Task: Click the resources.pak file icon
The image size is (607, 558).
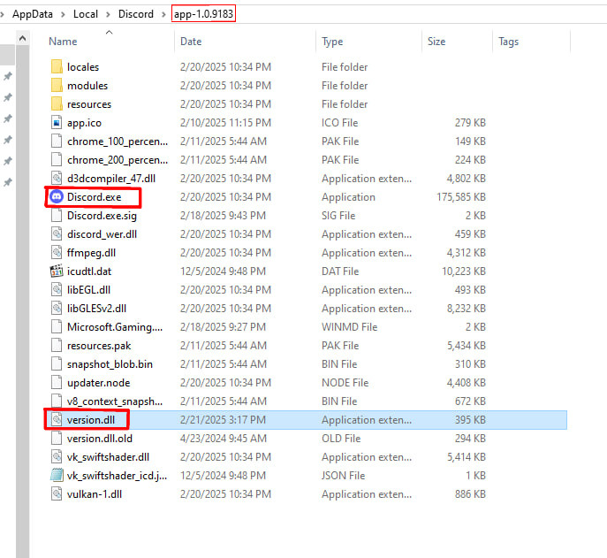Action: [x=57, y=345]
